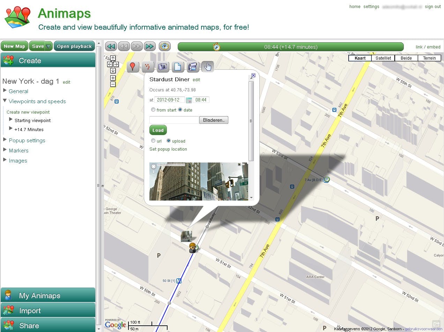Viewport: 444px width, 332px height.
Task: Click the green Load button
Action: point(158,130)
